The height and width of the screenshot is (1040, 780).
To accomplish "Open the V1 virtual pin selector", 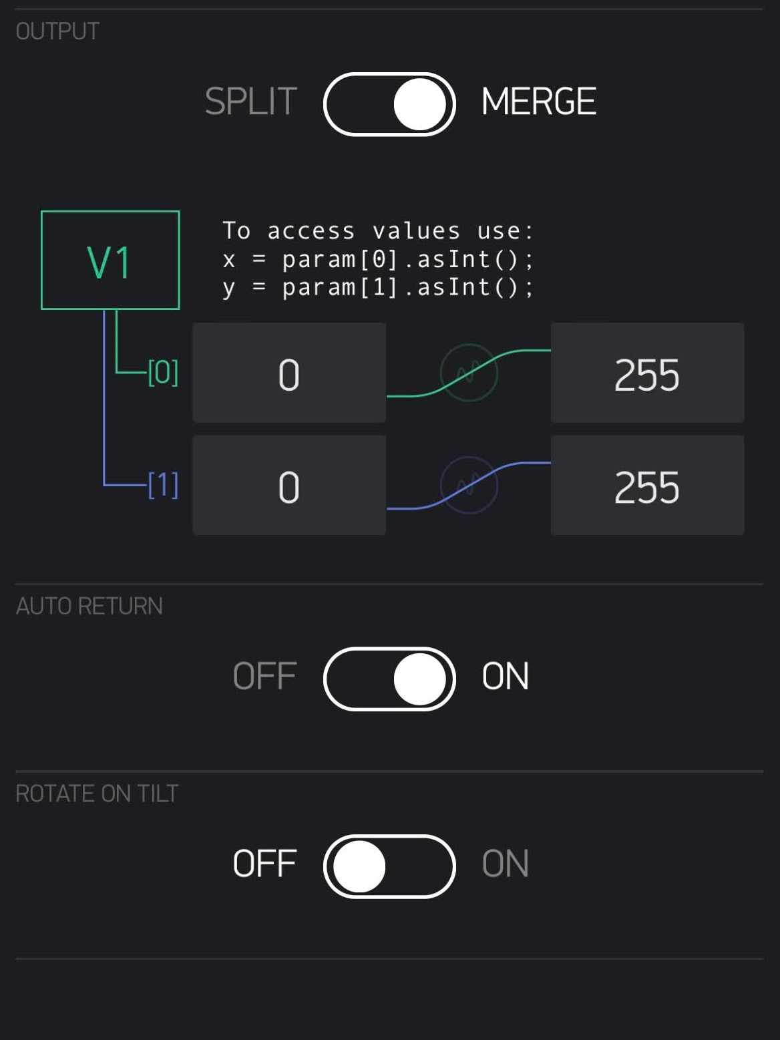I will pos(110,261).
